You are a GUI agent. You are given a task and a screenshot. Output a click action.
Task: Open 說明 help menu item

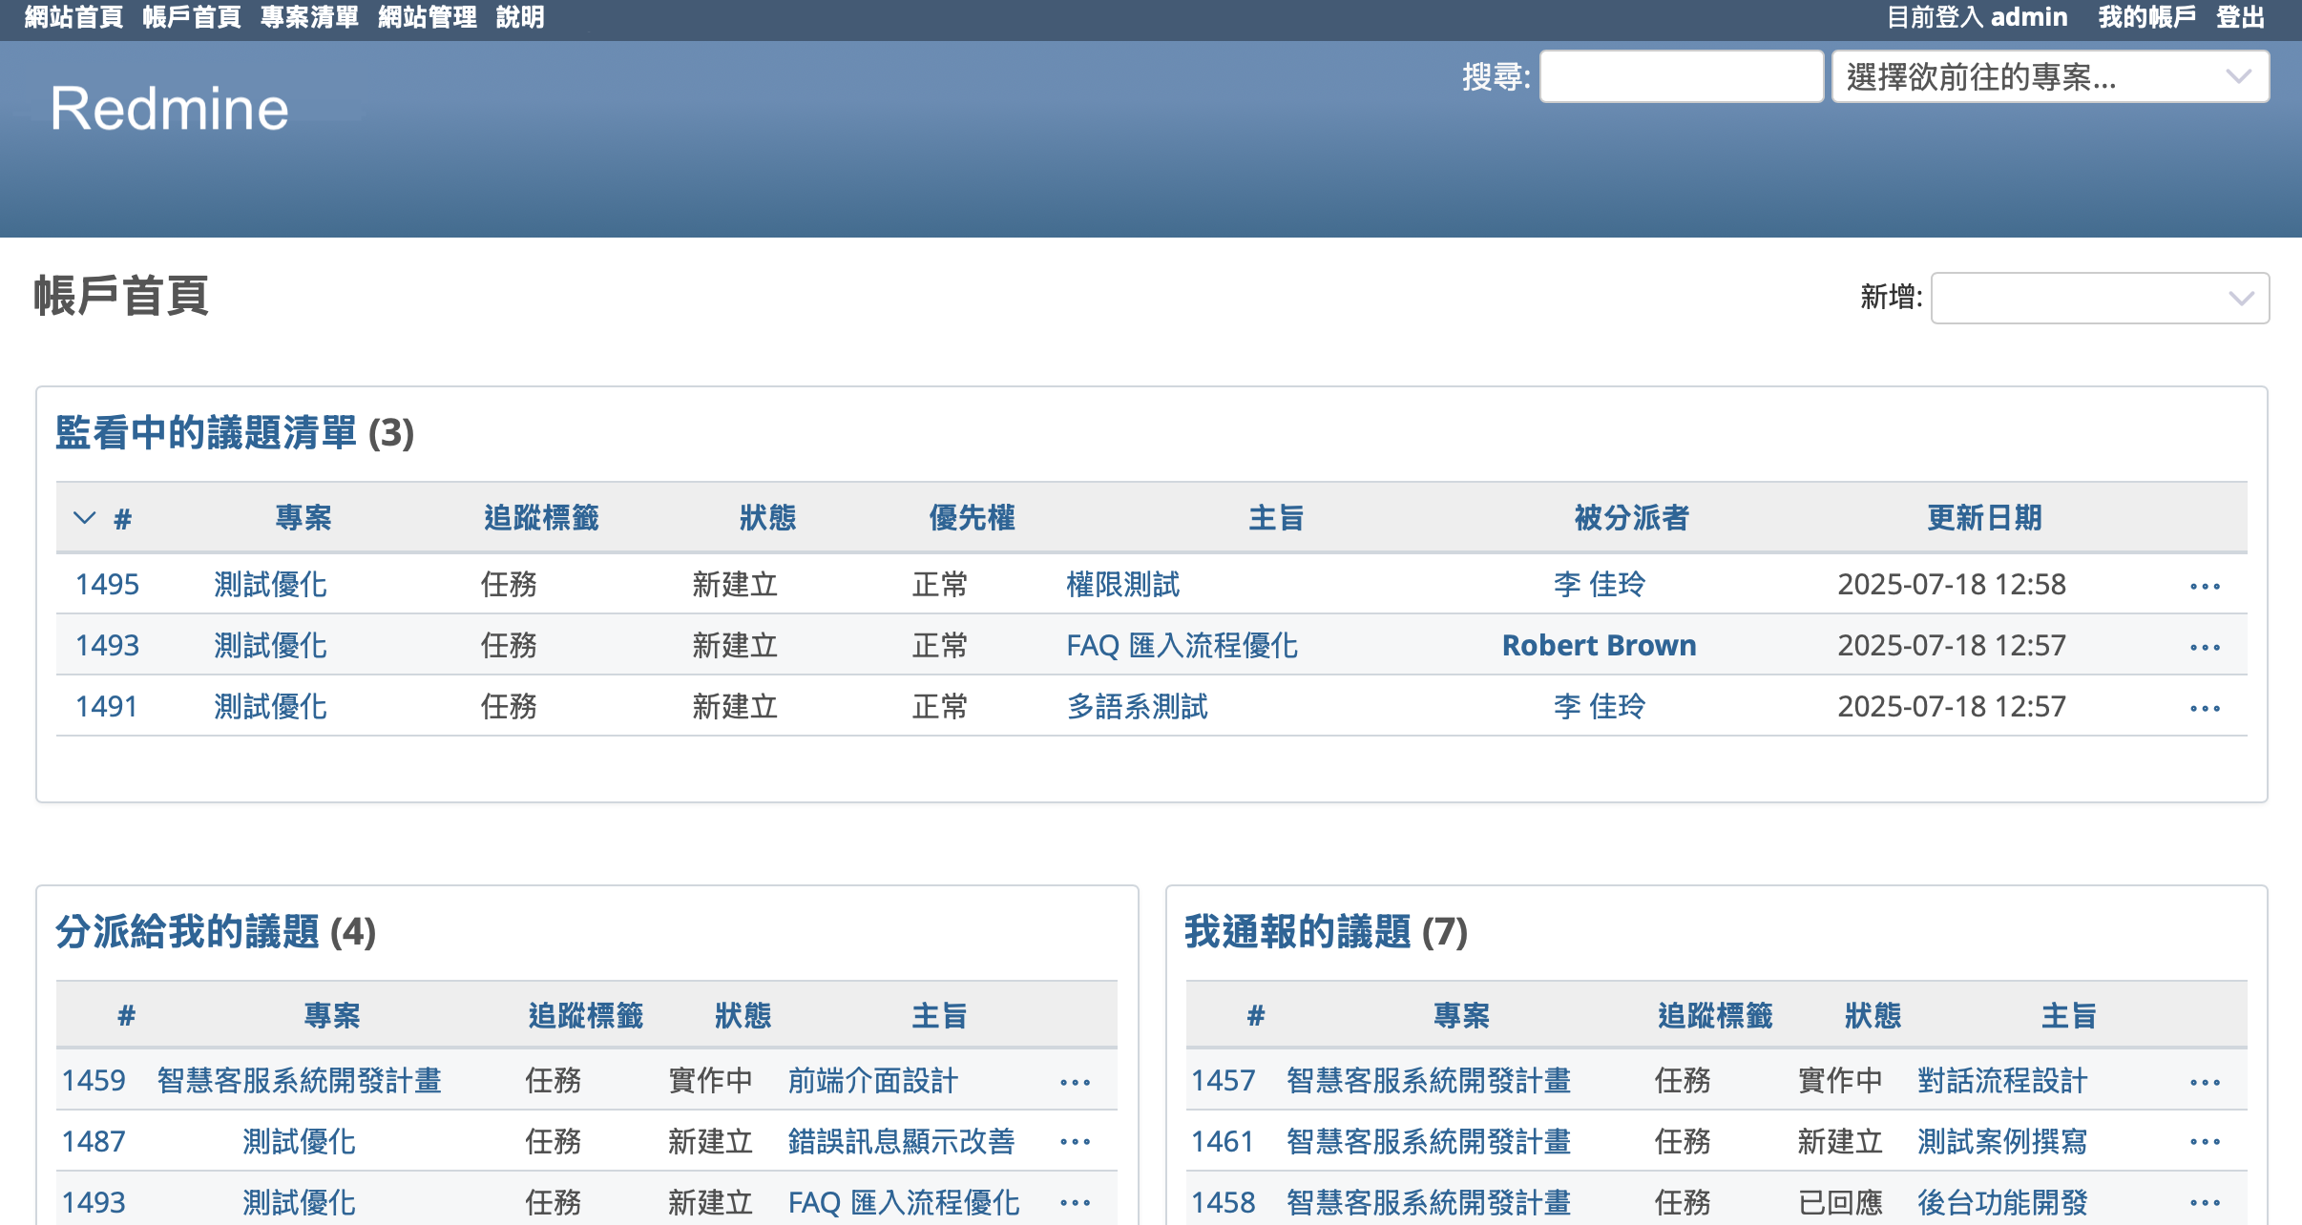(520, 17)
